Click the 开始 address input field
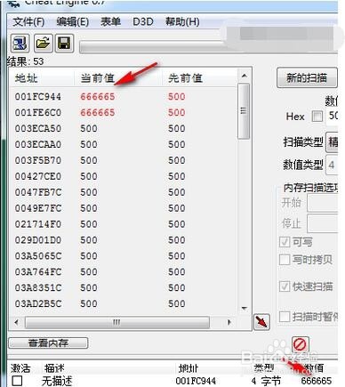The height and width of the screenshot is (387, 345). coord(323,203)
